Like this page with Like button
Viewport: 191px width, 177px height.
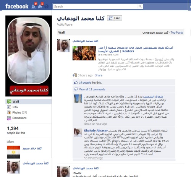point(115,18)
